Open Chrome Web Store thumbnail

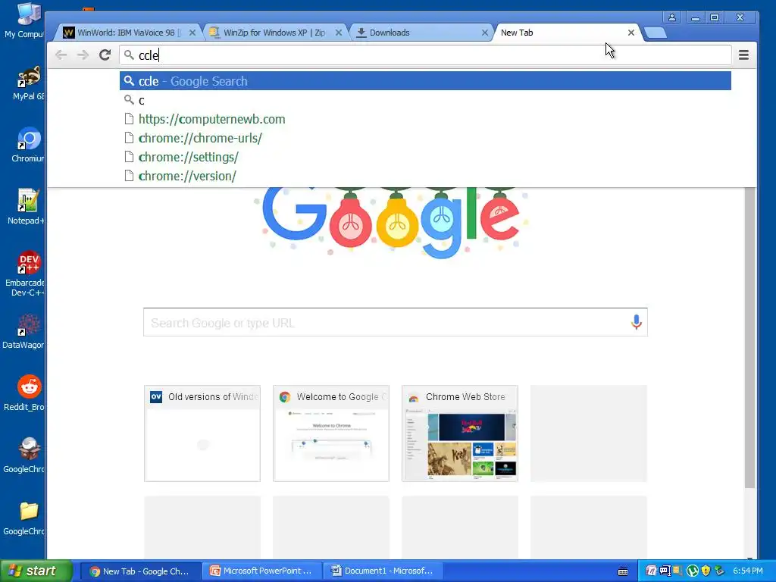pos(460,433)
